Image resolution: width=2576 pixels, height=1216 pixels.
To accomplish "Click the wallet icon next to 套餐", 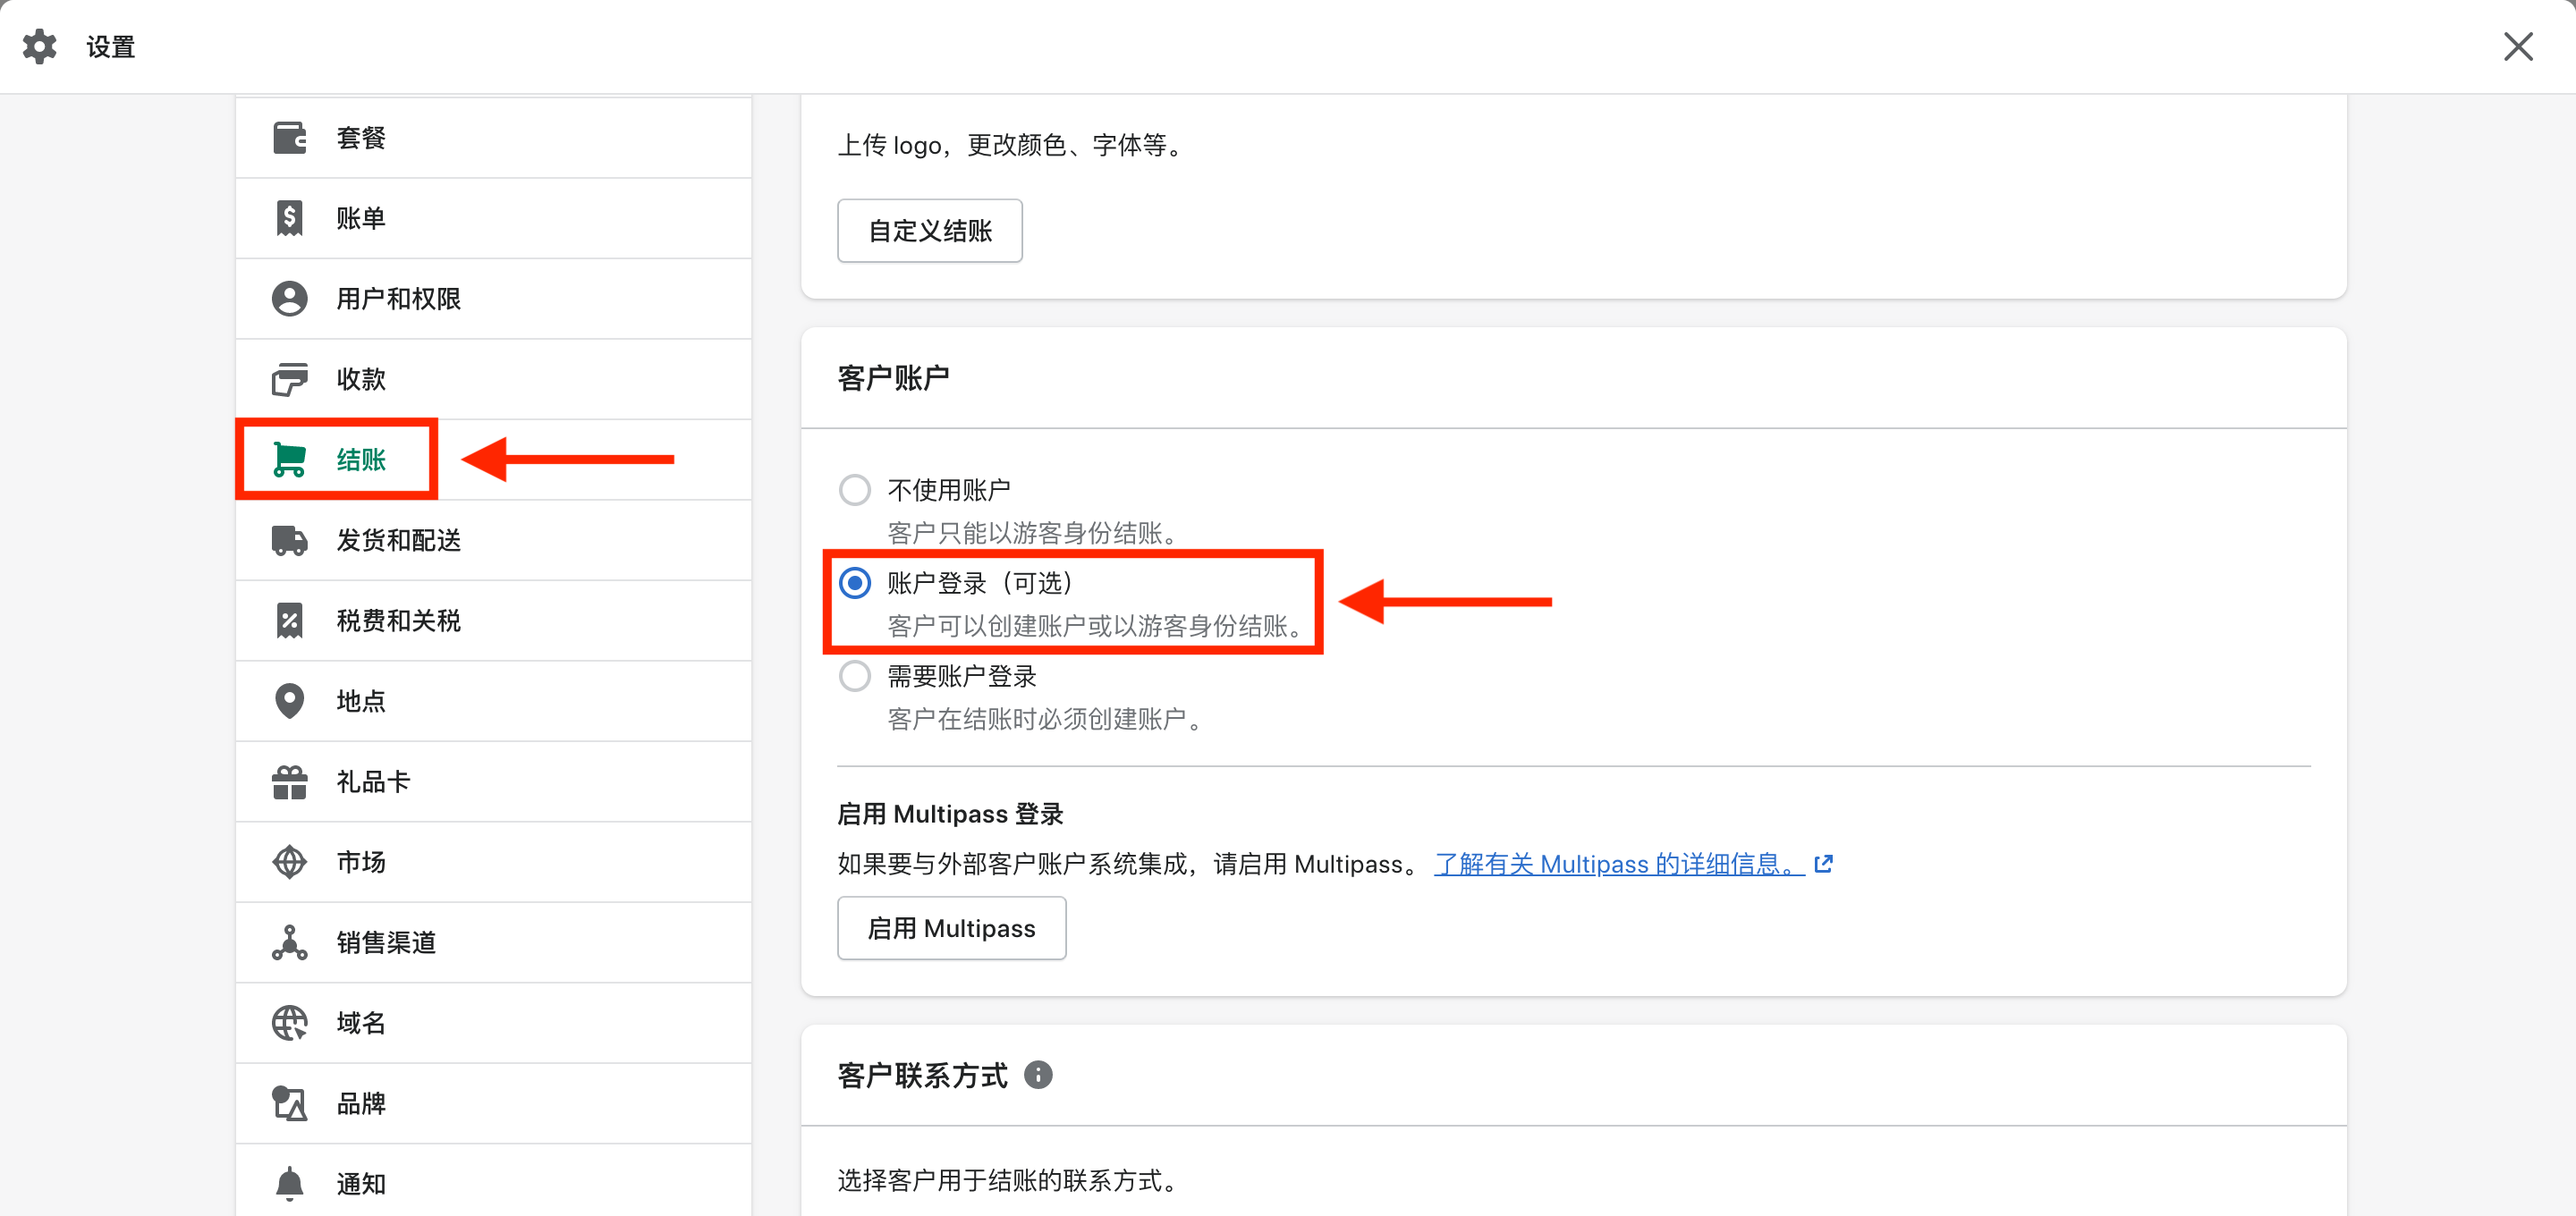I will click(x=289, y=138).
